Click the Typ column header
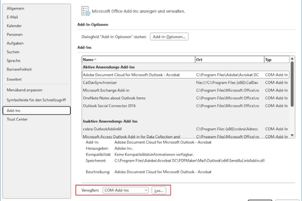Image resolution: width=302 pixels, height=201 pixels. [x=276, y=60]
